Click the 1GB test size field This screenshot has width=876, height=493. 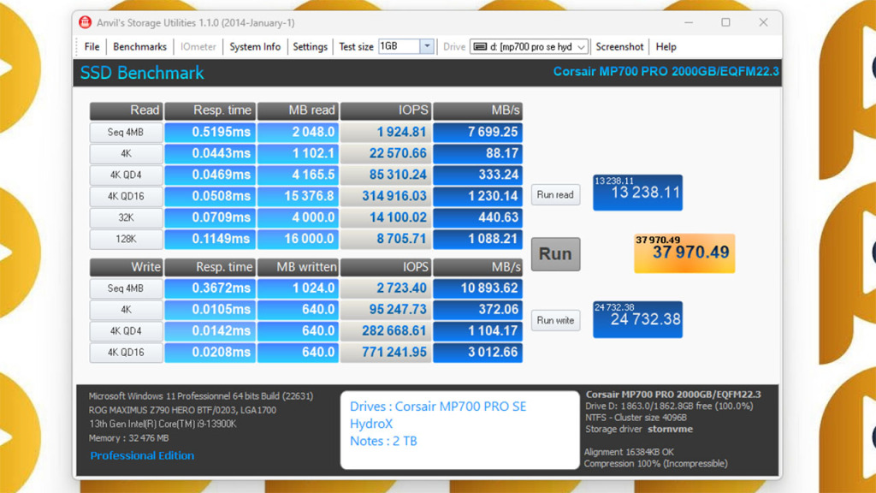pyautogui.click(x=399, y=46)
